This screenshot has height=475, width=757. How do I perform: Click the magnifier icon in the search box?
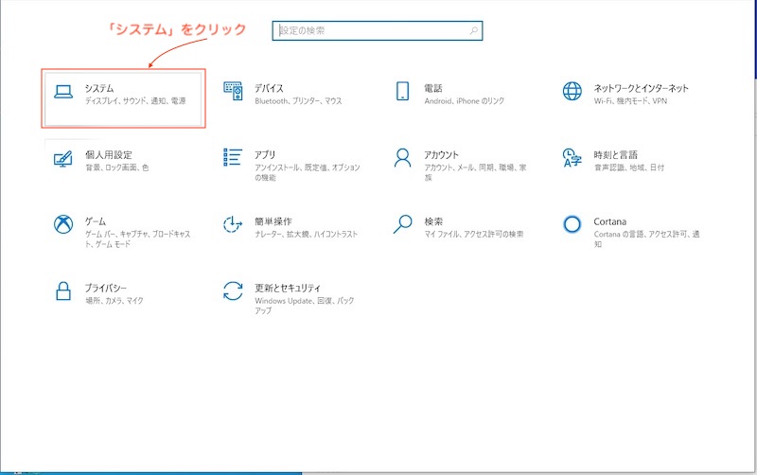click(x=474, y=31)
